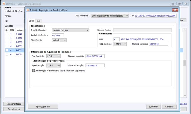The image size is (191, 114).
Task: Click produtor rural Número Inscrição 71419420097
Action: pos(95,66)
